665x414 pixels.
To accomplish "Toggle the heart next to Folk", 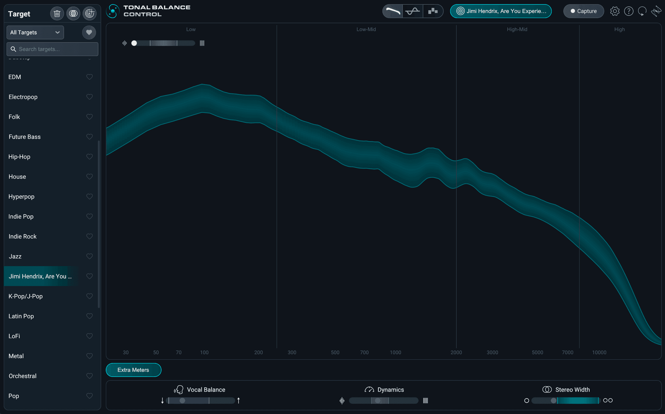I will pos(89,117).
